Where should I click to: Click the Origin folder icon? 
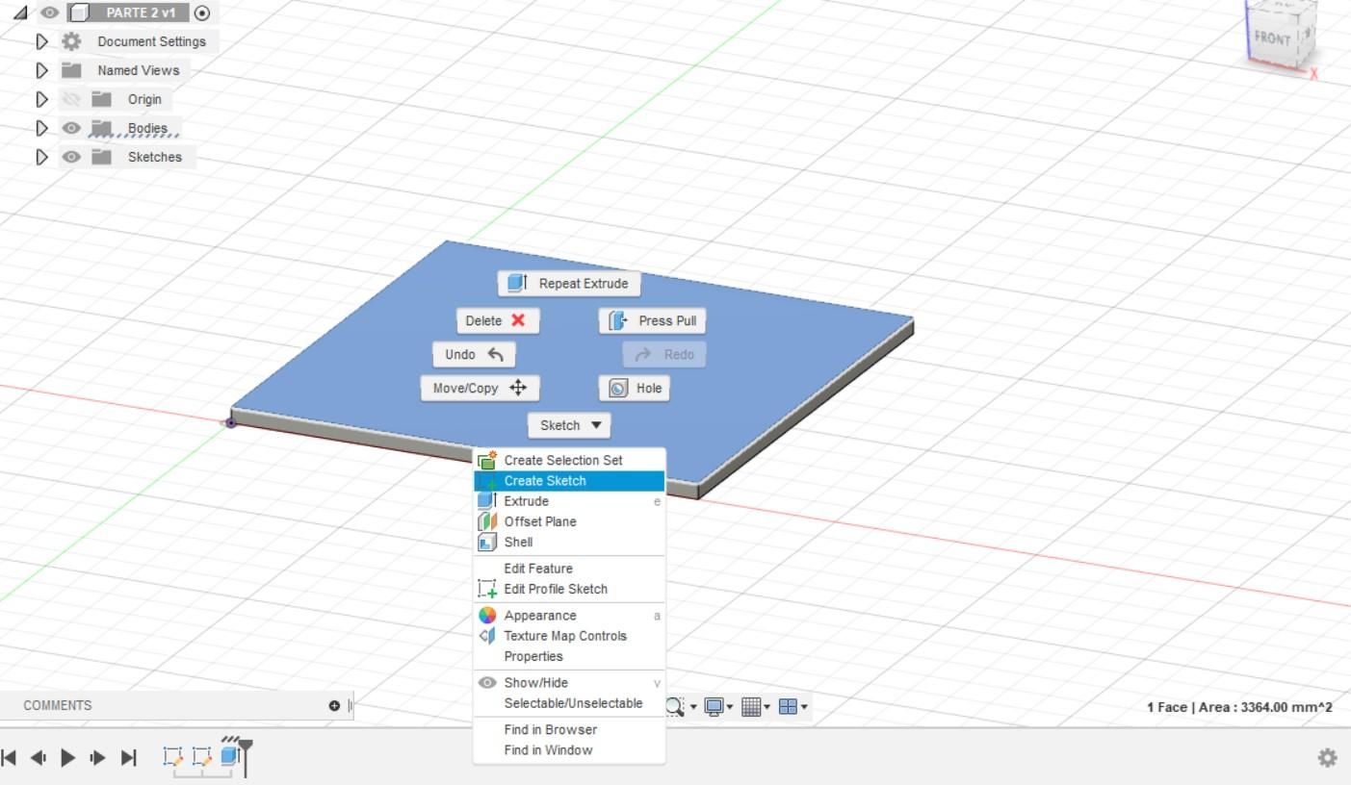tap(102, 99)
